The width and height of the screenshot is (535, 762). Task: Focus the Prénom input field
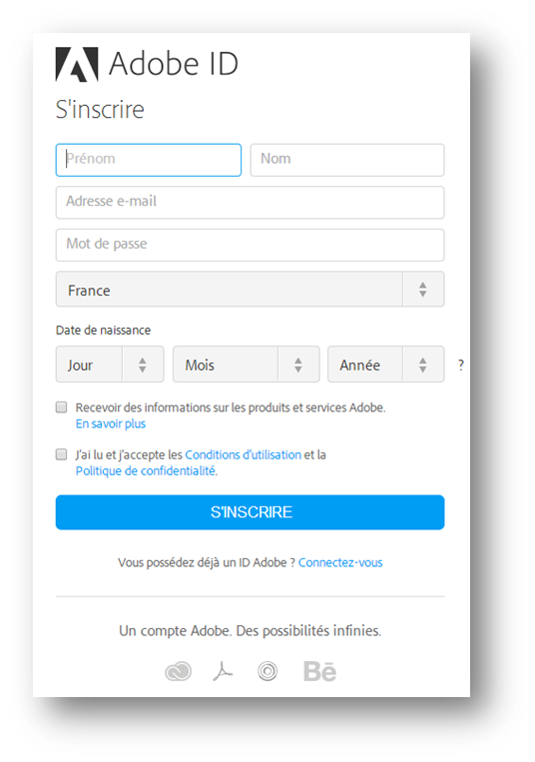pyautogui.click(x=149, y=160)
